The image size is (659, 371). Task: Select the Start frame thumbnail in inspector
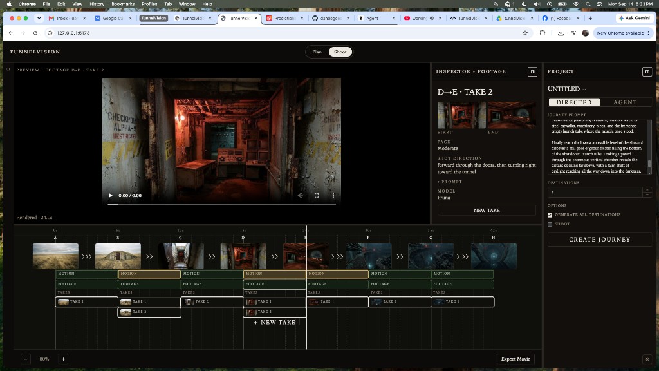coord(461,115)
